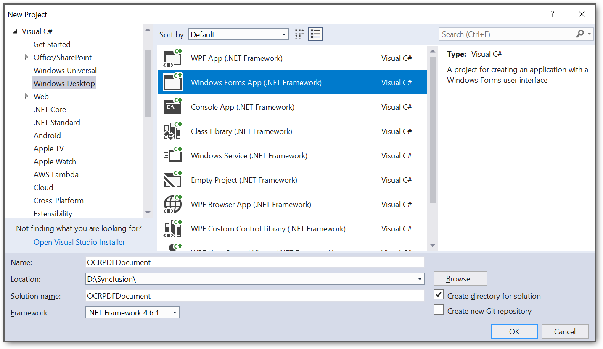This screenshot has height=349, width=603.
Task: Select Cross-Platform category
Action: [x=58, y=200]
